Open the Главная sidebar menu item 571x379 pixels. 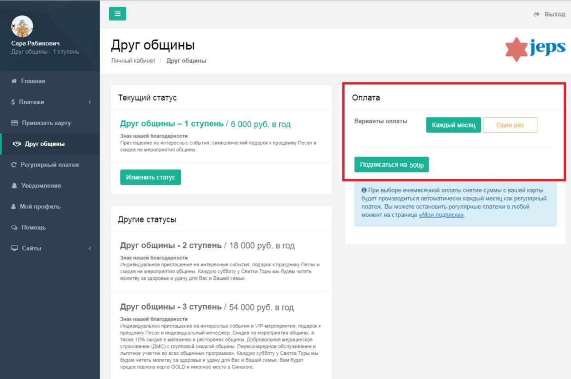[33, 81]
